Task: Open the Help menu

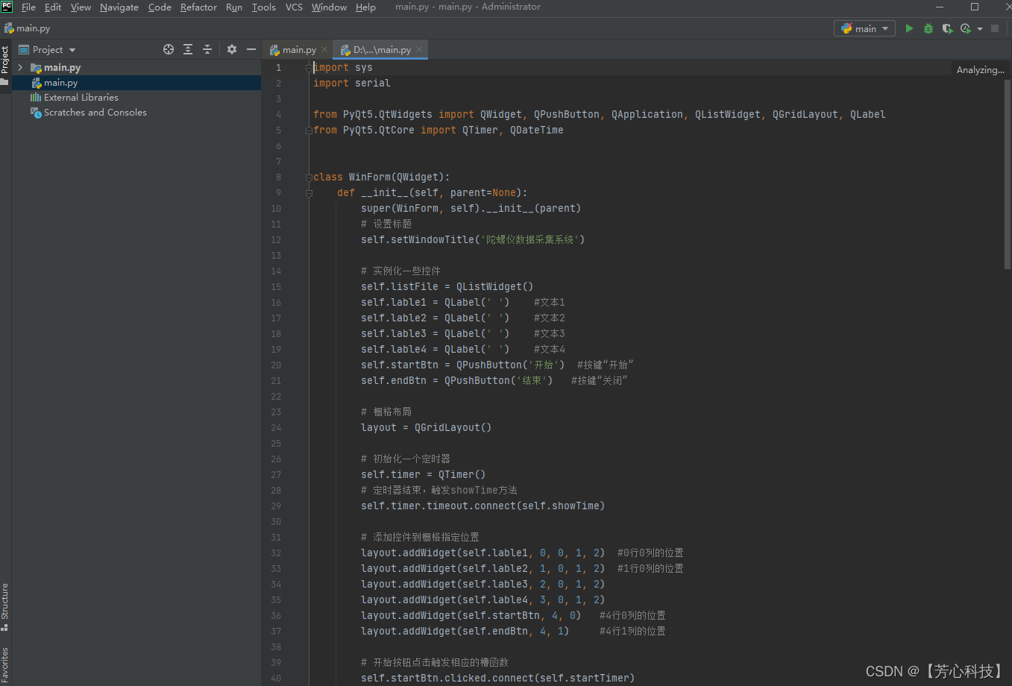Action: point(365,7)
